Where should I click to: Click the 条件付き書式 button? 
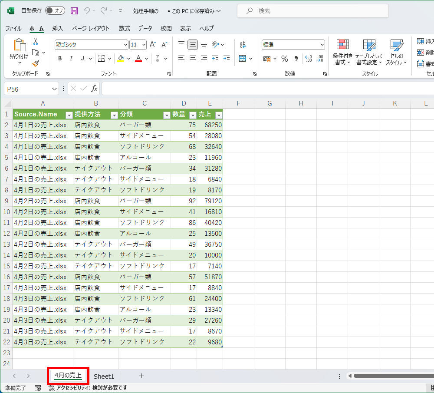(343, 53)
